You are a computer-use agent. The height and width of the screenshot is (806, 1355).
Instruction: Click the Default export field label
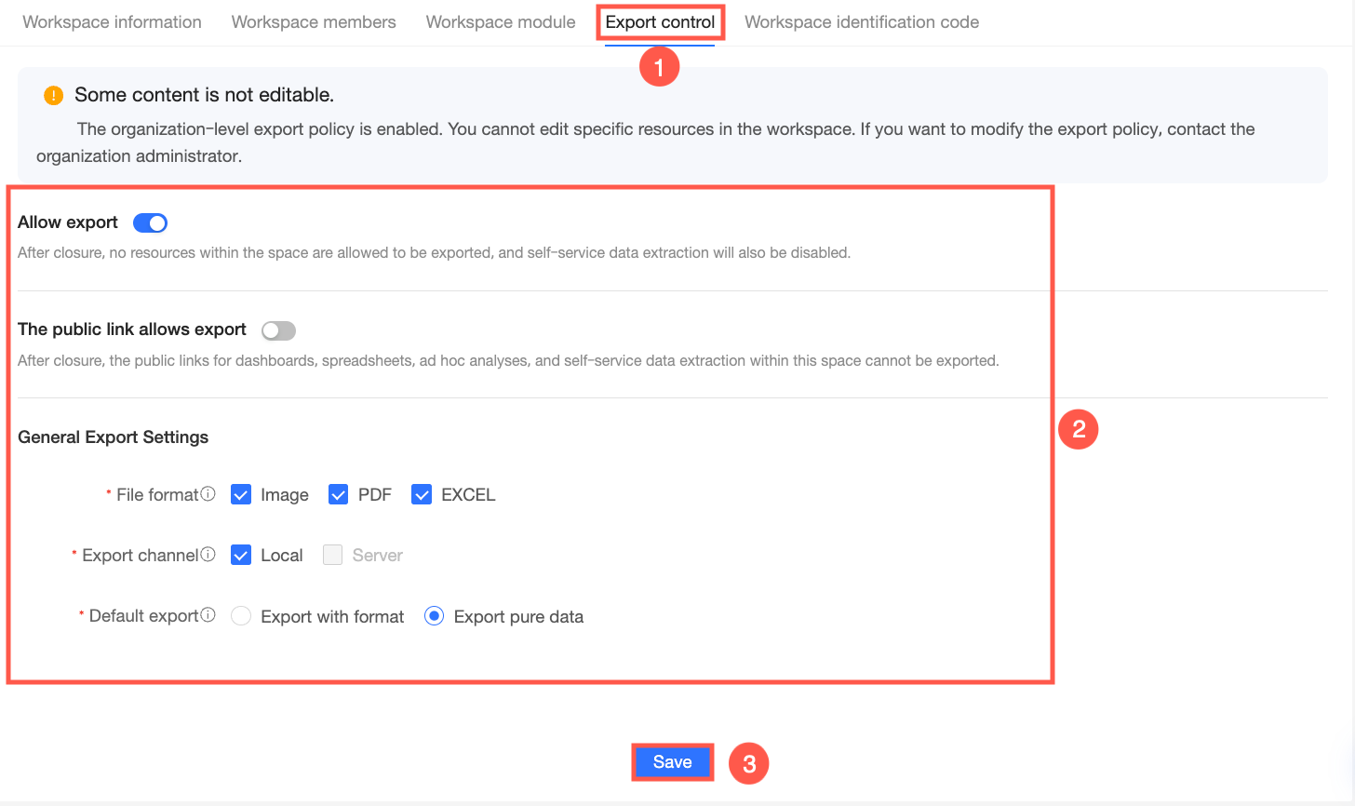[144, 616]
